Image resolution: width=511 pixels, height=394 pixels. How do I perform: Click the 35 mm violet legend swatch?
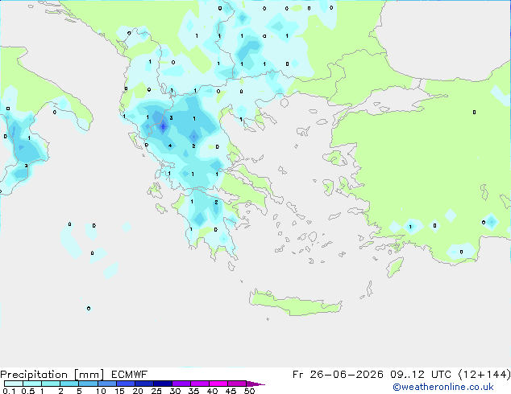point(199,384)
